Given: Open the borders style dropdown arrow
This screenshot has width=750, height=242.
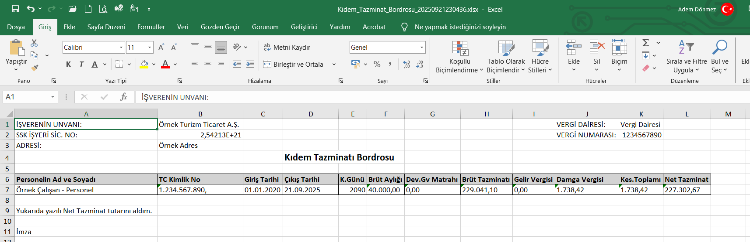Looking at the screenshot, I should [129, 65].
